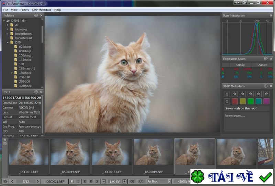This screenshot has width=275, height=186.
Task: Go to previous image with left arrow
Action: (x=12, y=181)
